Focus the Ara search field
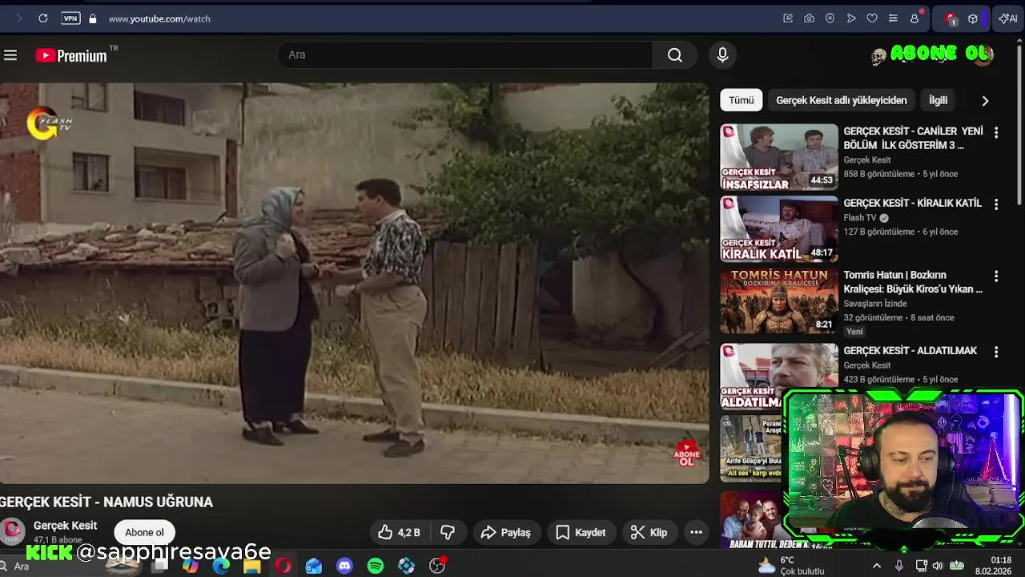1025x577 pixels. (x=465, y=54)
